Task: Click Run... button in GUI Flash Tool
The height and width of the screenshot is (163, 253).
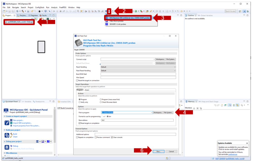Action: tap(159, 152)
